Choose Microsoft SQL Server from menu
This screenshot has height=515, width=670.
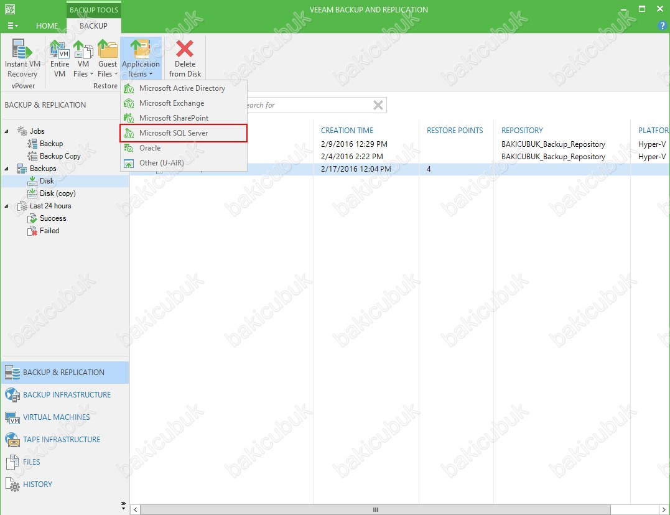184,133
